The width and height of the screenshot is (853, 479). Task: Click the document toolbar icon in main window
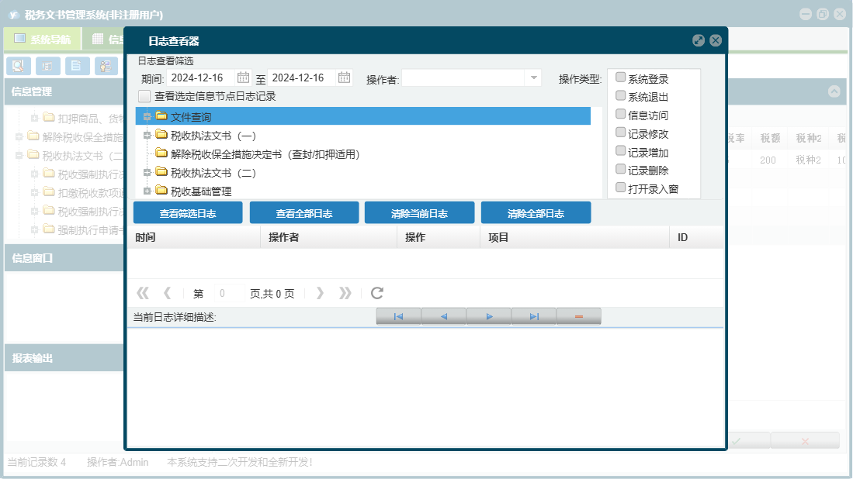(x=78, y=66)
